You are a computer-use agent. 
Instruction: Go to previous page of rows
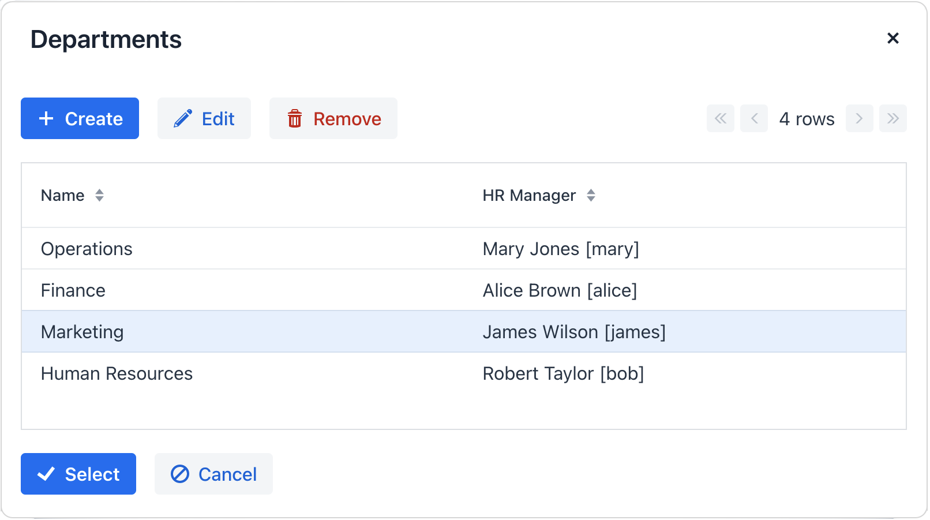coord(753,118)
